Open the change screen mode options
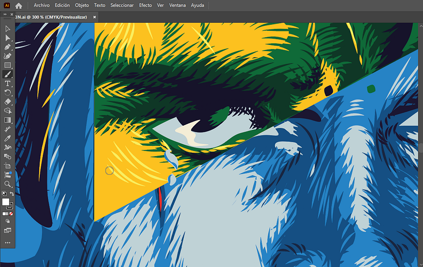 pos(8,230)
